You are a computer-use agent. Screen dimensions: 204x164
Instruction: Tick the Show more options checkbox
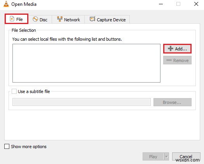click(x=7, y=146)
